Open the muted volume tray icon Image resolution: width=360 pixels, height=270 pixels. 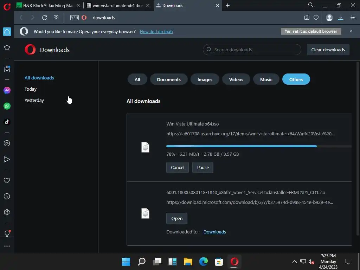[311, 262]
